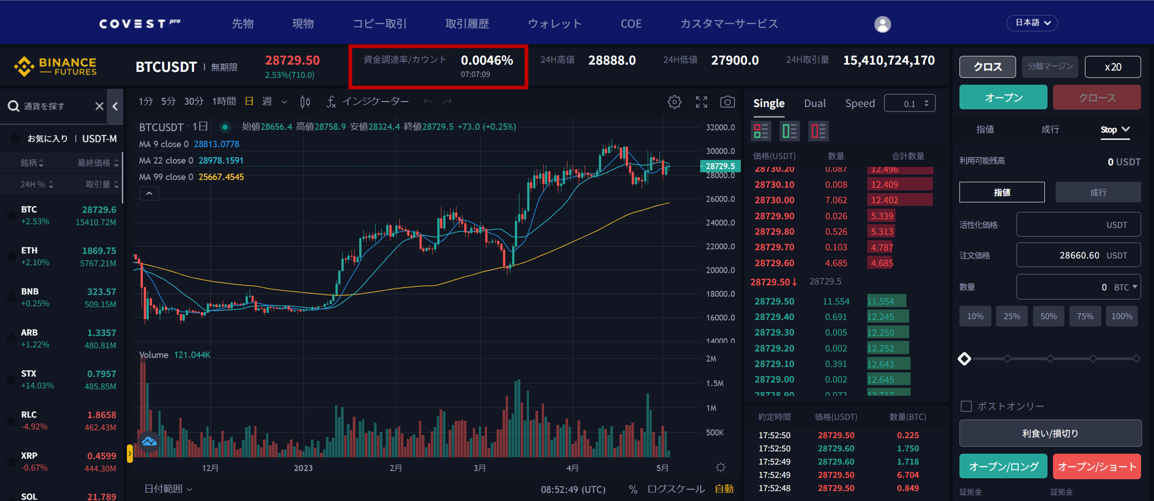This screenshot has height=501, width=1154.
Task: Favorite RLC with its star icon
Action: [10, 421]
